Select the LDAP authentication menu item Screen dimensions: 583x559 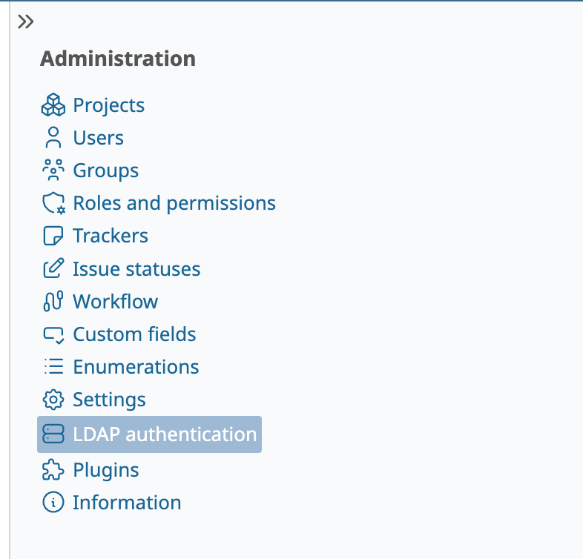point(165,434)
